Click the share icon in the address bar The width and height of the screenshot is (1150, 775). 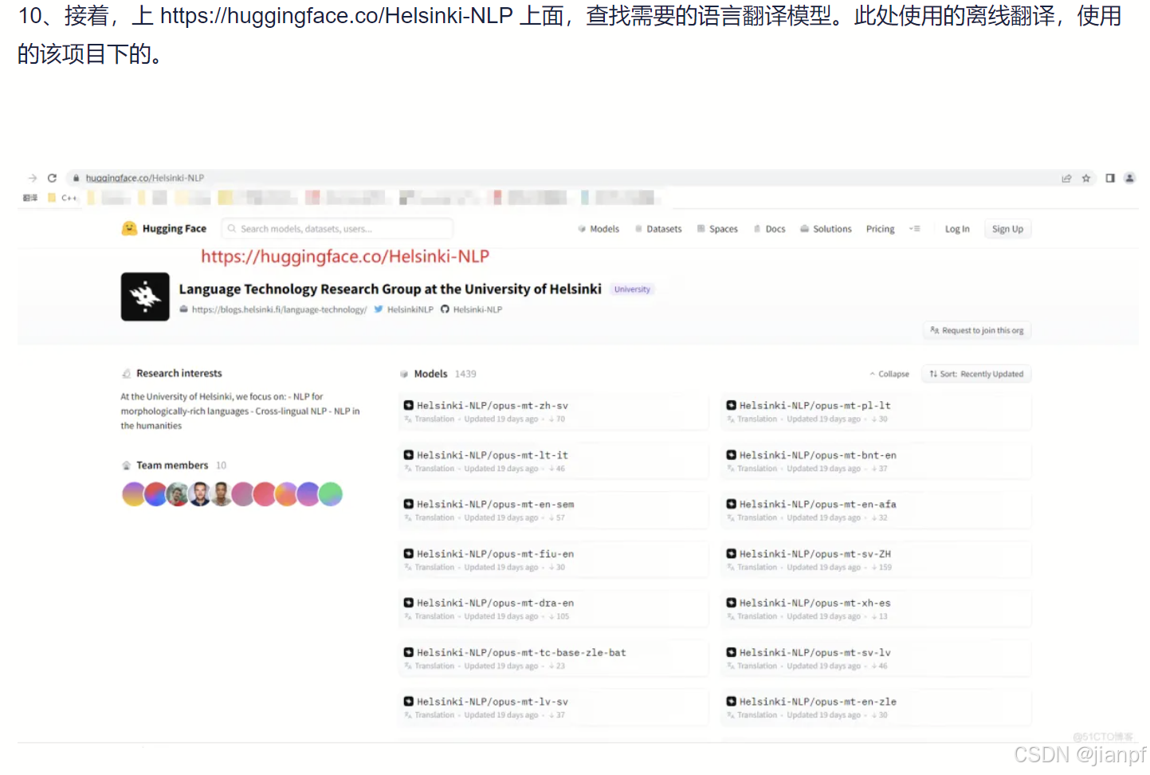pos(1066,179)
